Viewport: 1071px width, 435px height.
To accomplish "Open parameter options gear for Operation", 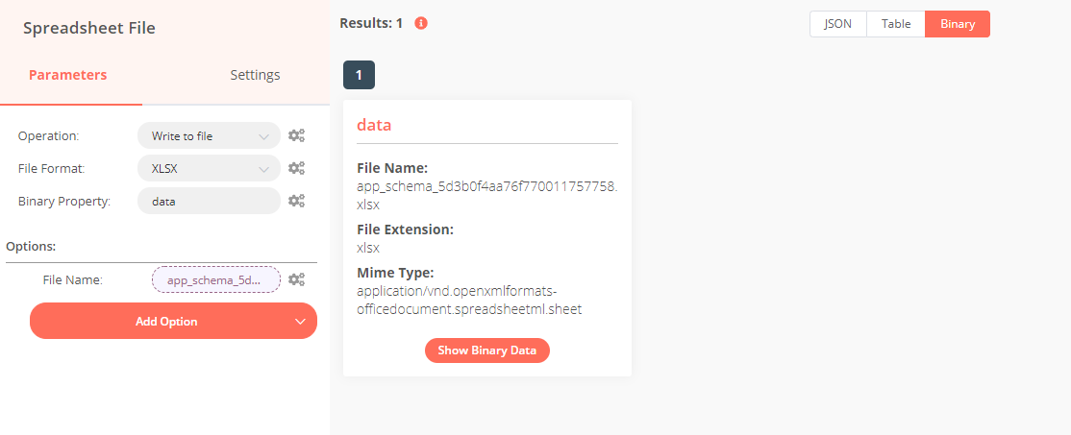I will [296, 136].
